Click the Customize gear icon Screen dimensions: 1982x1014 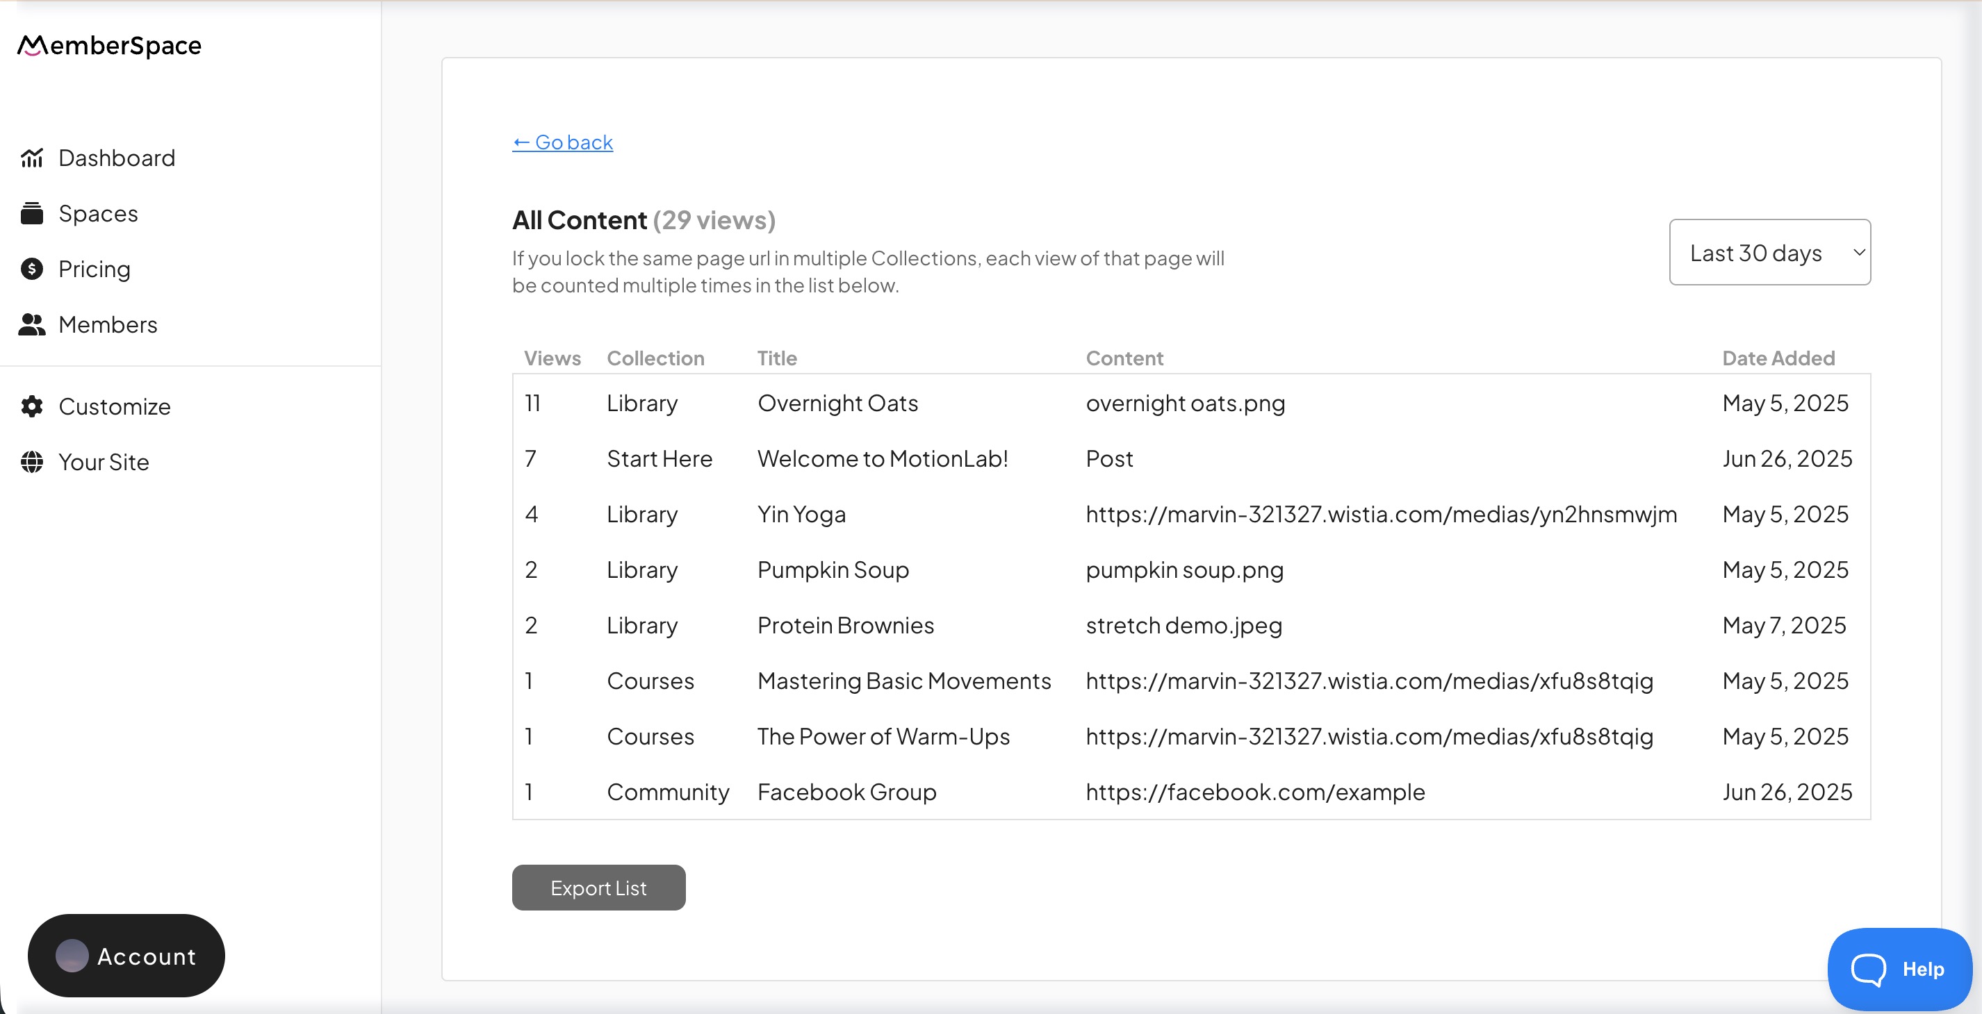pyautogui.click(x=31, y=407)
